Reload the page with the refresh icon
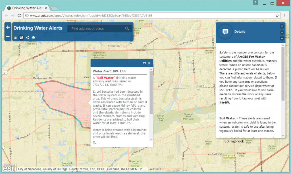The width and height of the screenshot is (291, 174). (x=18, y=16)
